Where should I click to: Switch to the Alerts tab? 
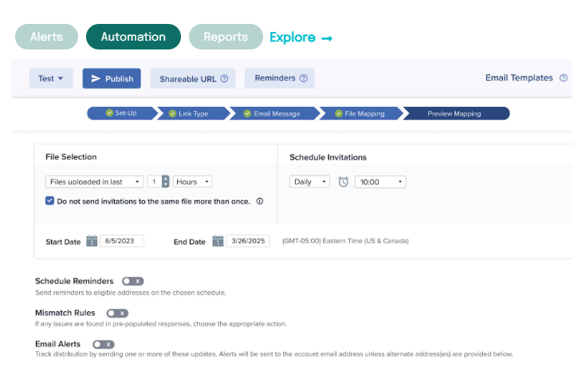pyautogui.click(x=46, y=37)
